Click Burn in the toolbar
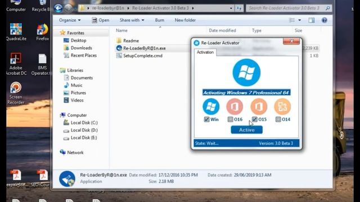 coord(160,20)
